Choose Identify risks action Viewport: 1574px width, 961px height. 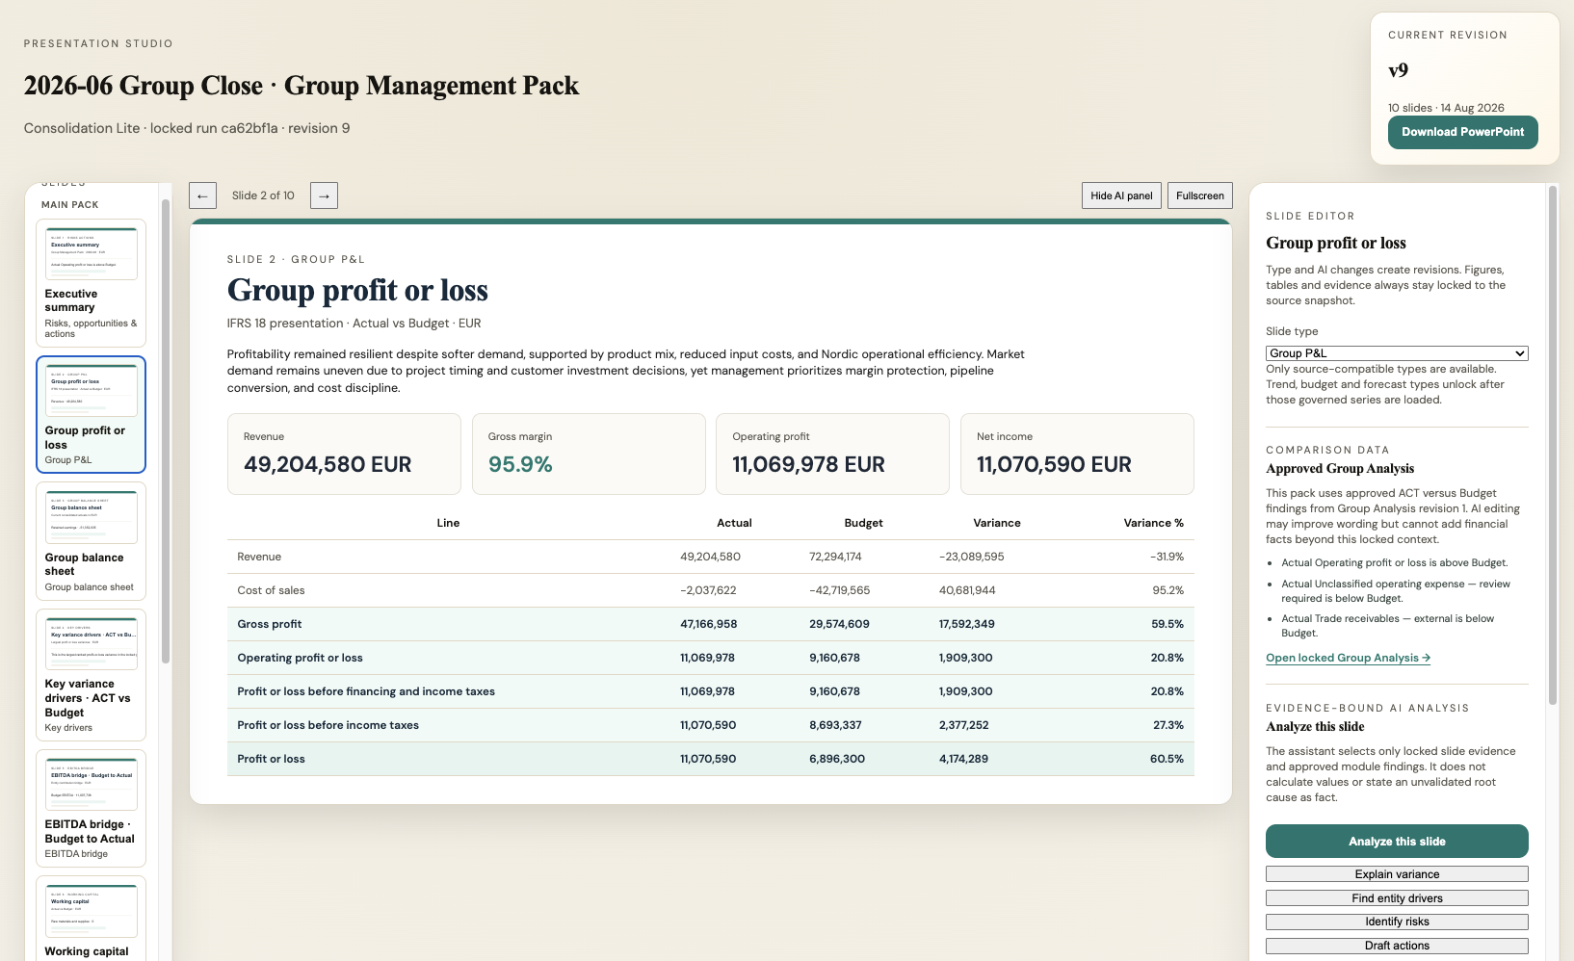[1397, 922]
